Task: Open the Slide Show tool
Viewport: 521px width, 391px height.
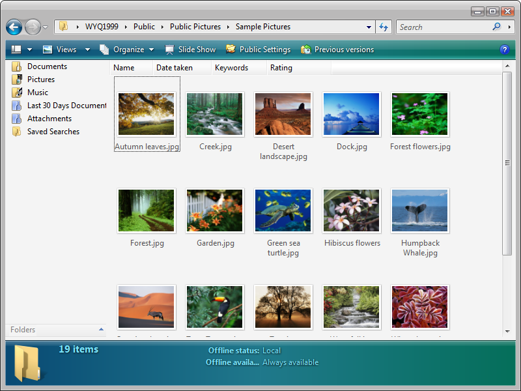Action: pyautogui.click(x=191, y=49)
